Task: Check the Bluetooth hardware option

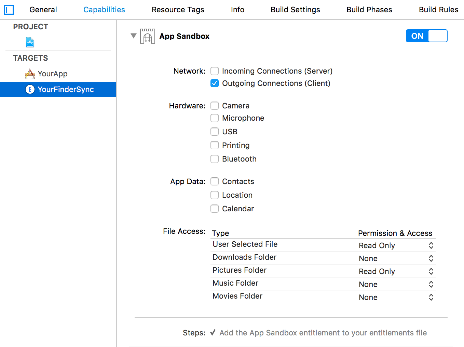Action: point(215,159)
